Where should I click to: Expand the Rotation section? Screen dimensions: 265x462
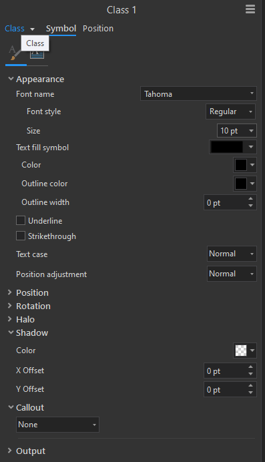[10, 306]
